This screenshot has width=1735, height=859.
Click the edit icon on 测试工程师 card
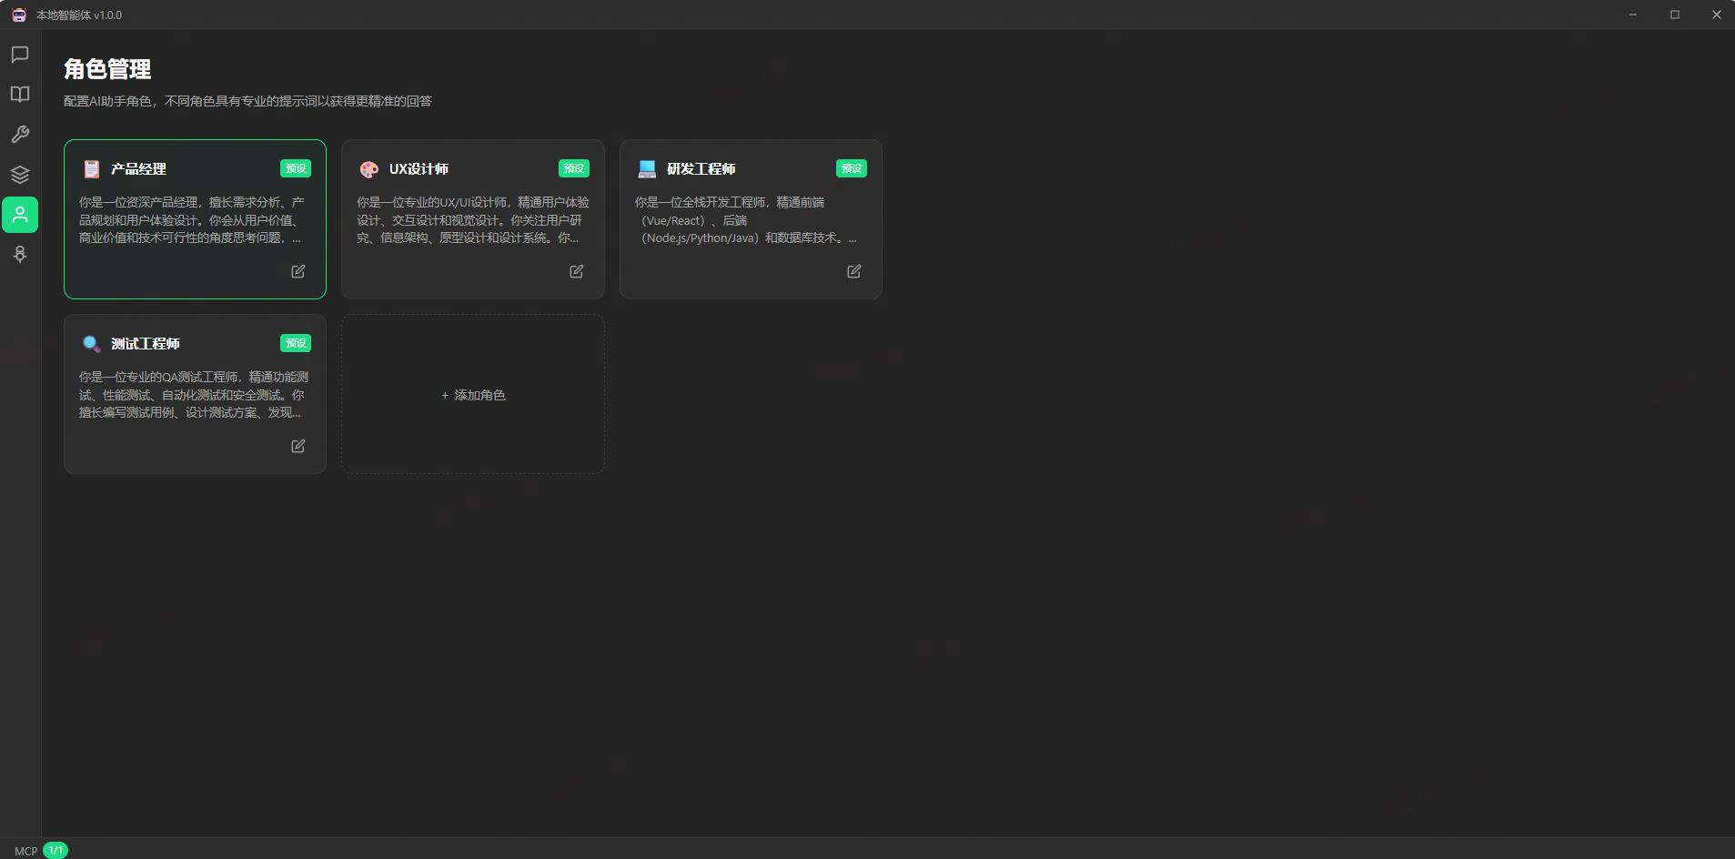tap(298, 446)
